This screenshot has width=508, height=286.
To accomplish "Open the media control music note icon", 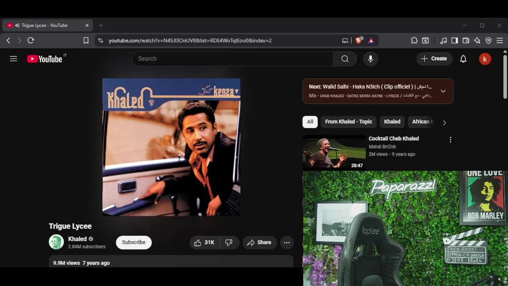I will 443,41.
